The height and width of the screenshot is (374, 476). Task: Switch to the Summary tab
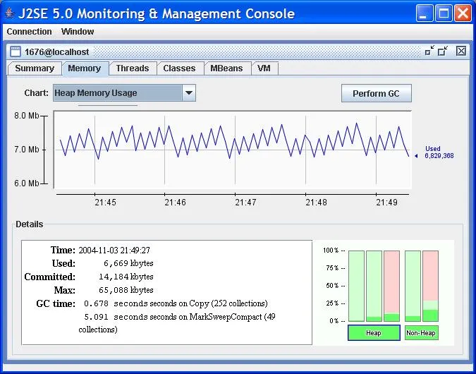click(x=35, y=68)
